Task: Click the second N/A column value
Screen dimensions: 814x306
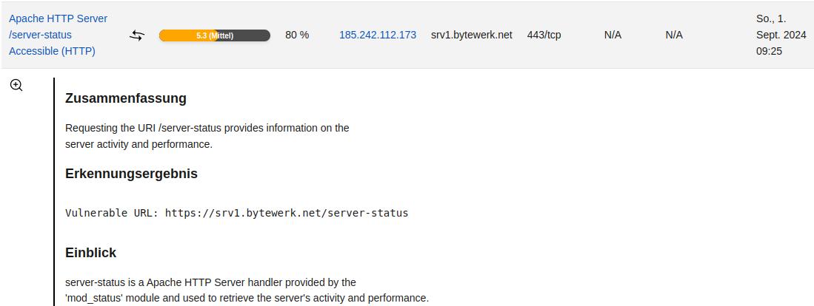Action: (674, 35)
